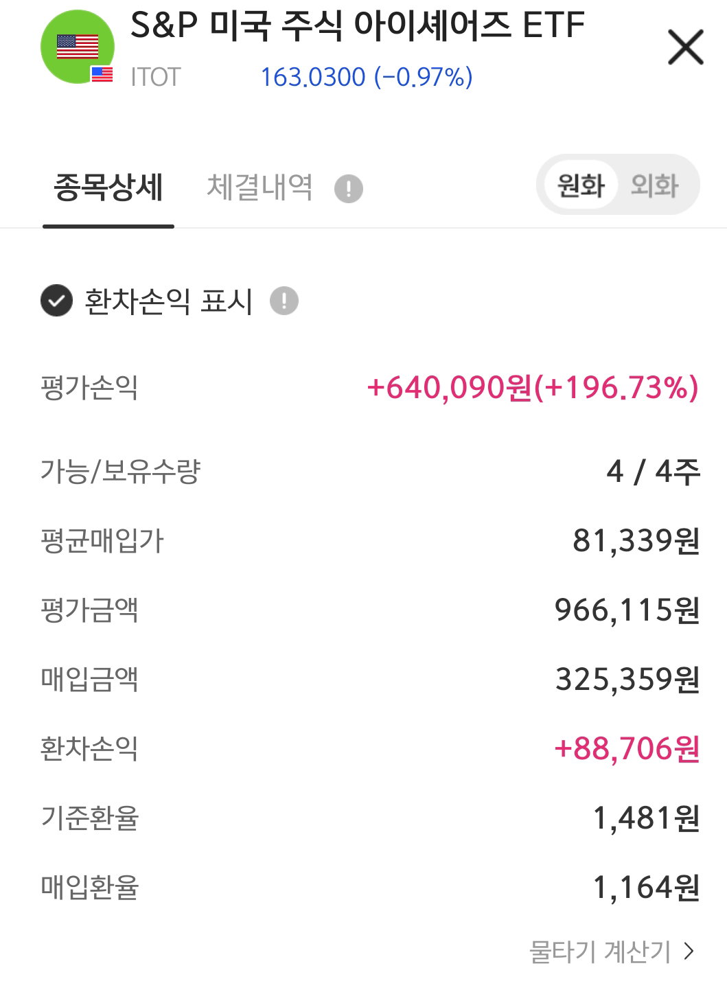727x1003 pixels.
Task: Tap the 기준환율 1,481원 value
Action: (646, 818)
